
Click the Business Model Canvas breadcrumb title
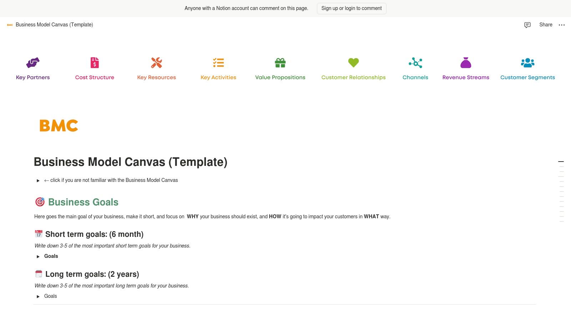(x=54, y=25)
